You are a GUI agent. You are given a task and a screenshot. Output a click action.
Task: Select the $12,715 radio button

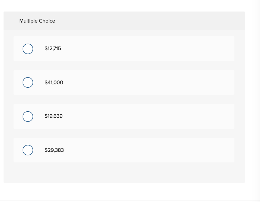click(x=28, y=49)
